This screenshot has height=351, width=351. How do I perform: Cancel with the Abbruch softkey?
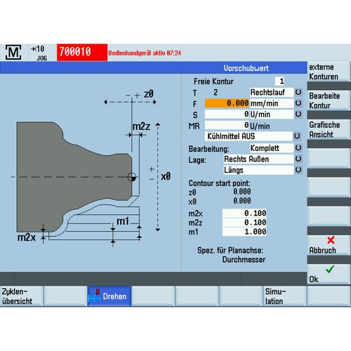(329, 245)
